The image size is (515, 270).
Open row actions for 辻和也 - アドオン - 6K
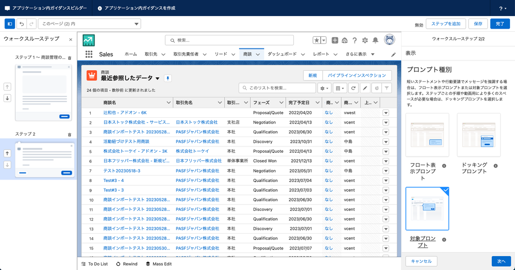click(386, 113)
